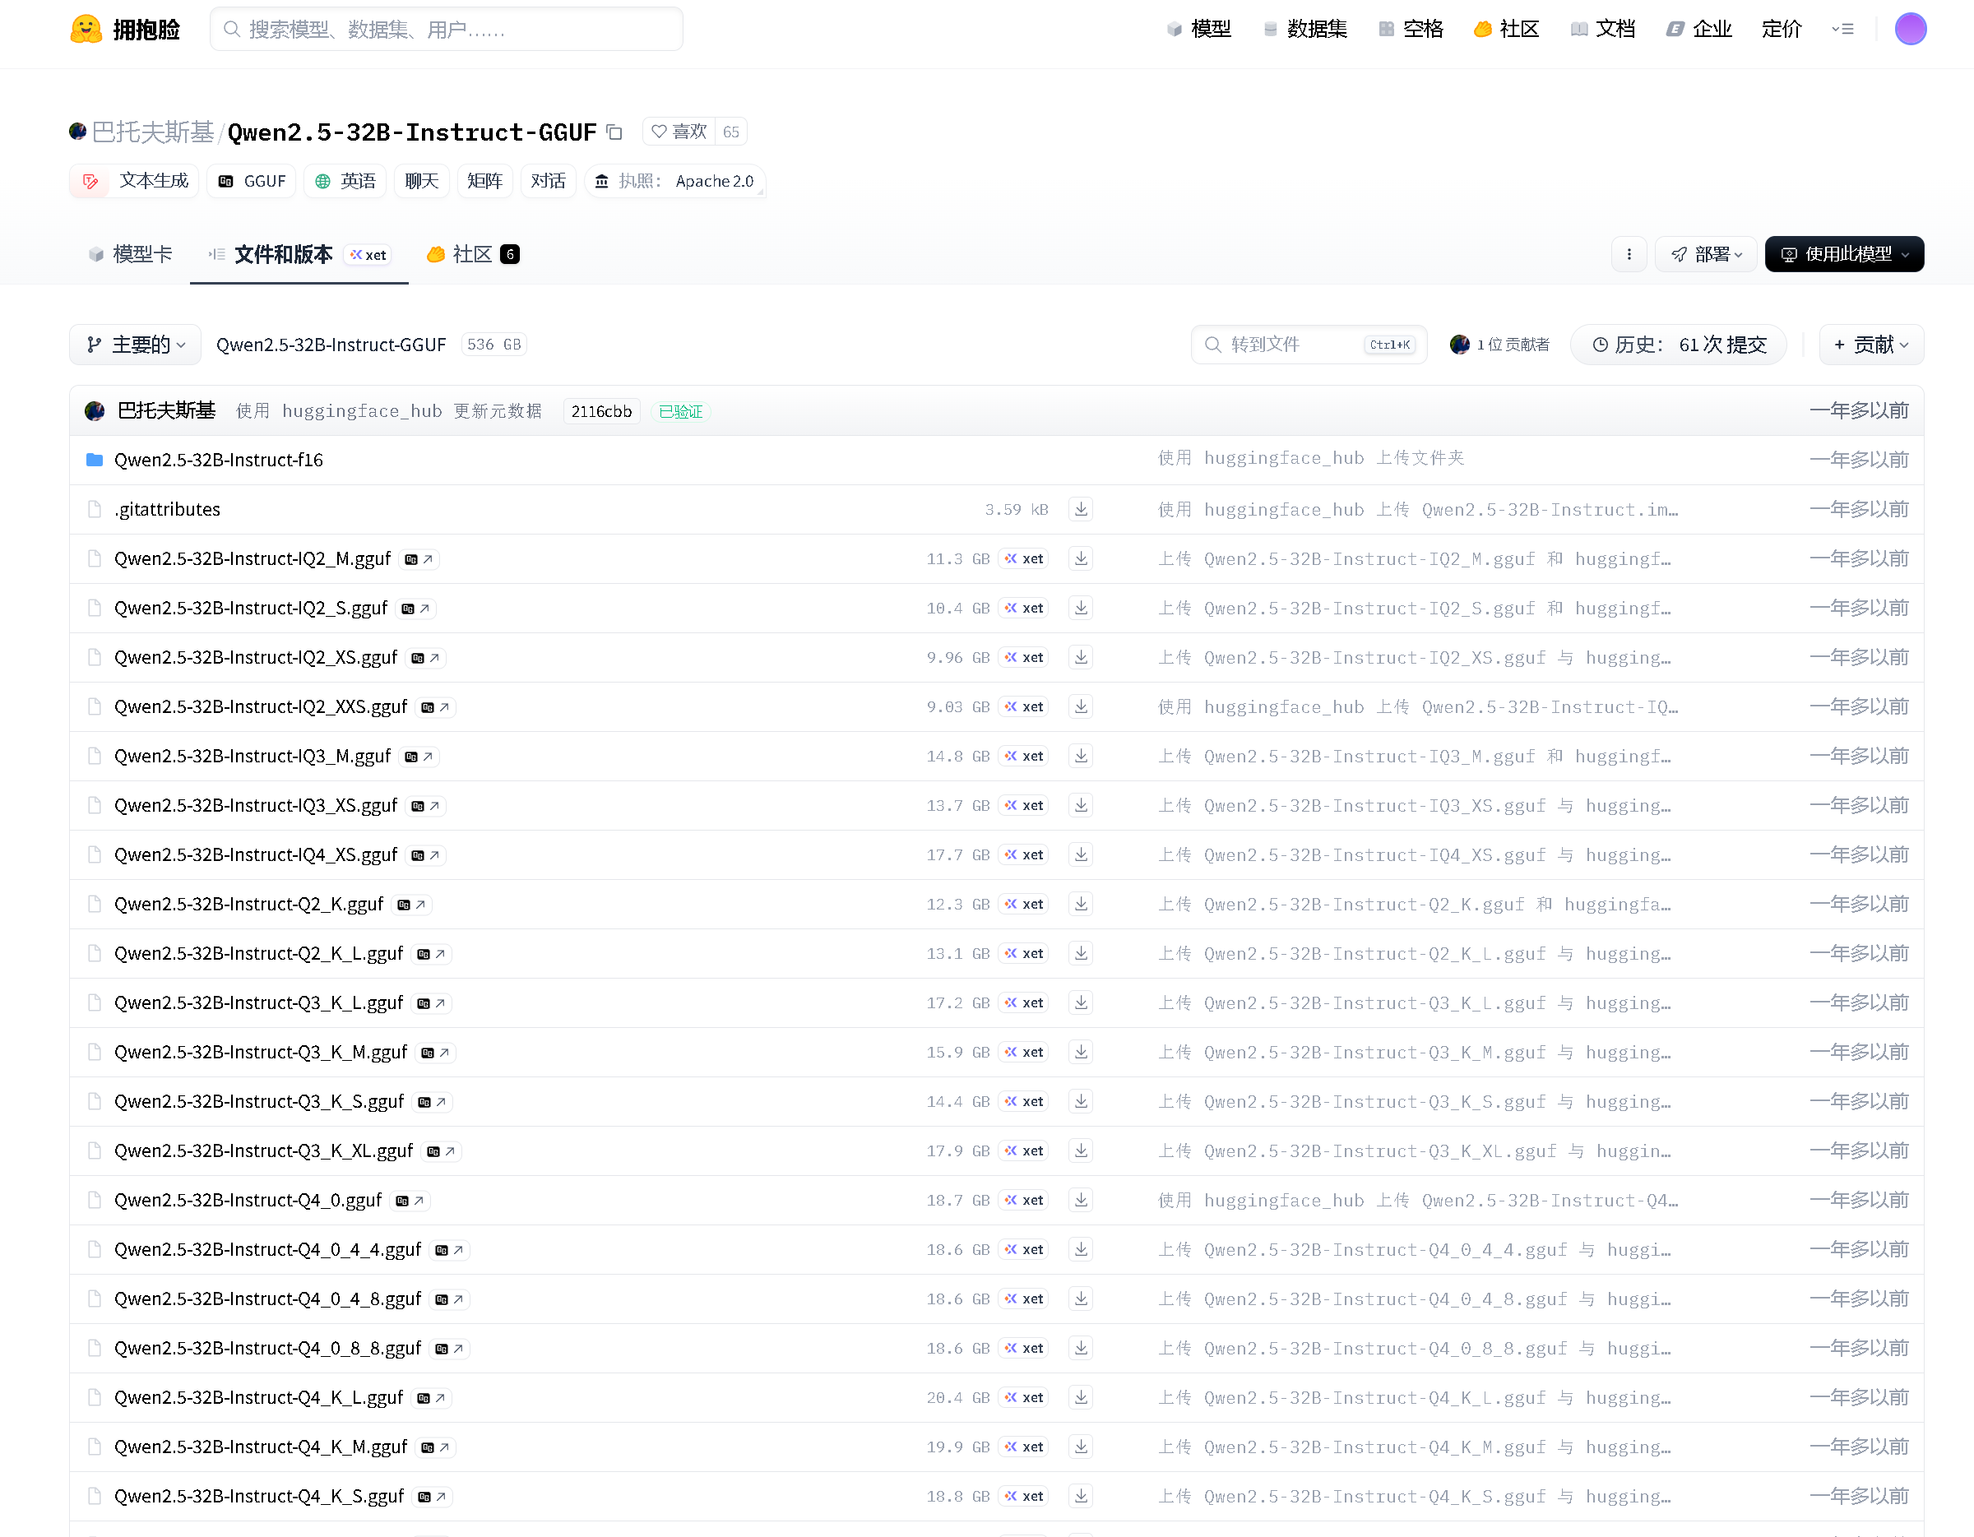
Task: Open the Qwen2.5-32B-Instruct-f16 folder
Action: pos(218,460)
